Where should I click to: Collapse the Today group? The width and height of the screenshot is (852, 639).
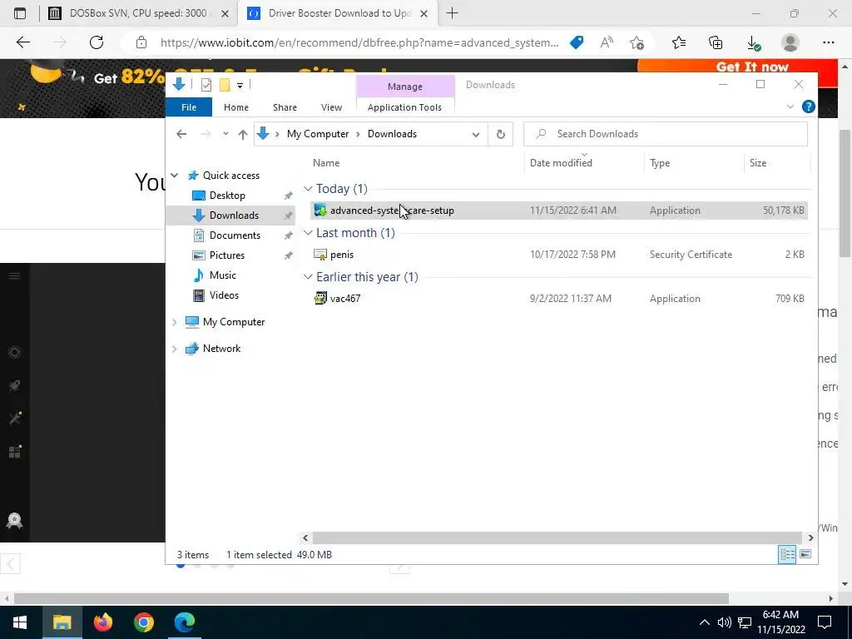pyautogui.click(x=308, y=189)
